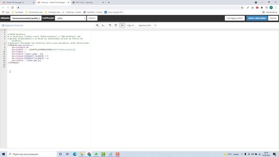Image resolution: width=279 pixels, height=157 pixels.
Task: Open File Explorer from the taskbar
Action: coord(82,154)
